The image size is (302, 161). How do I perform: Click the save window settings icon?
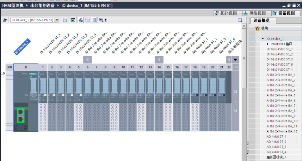point(240,20)
